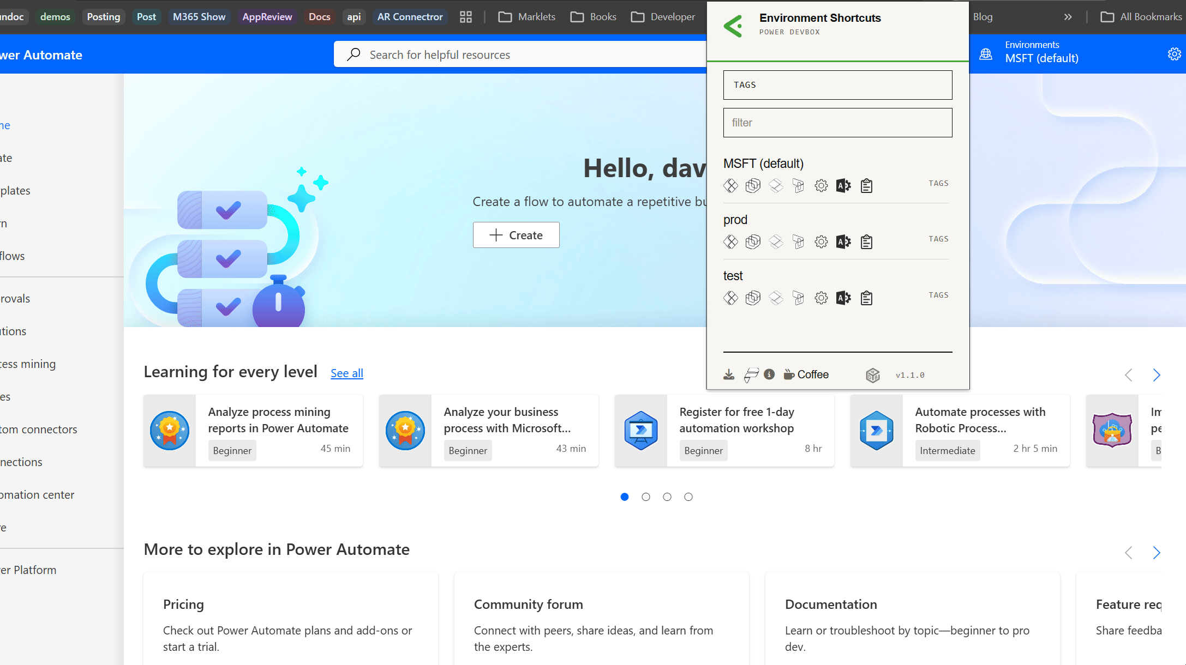Click clipboard icon in prod row
The image size is (1186, 665).
866,241
